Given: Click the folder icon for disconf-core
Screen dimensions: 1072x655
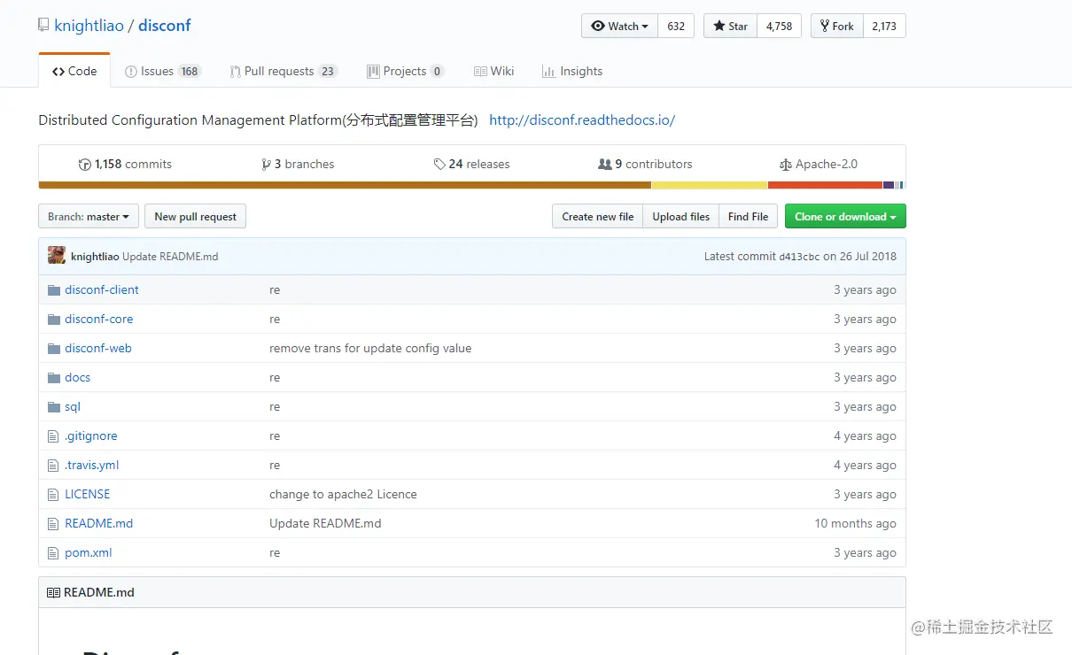Looking at the screenshot, I should [x=53, y=319].
